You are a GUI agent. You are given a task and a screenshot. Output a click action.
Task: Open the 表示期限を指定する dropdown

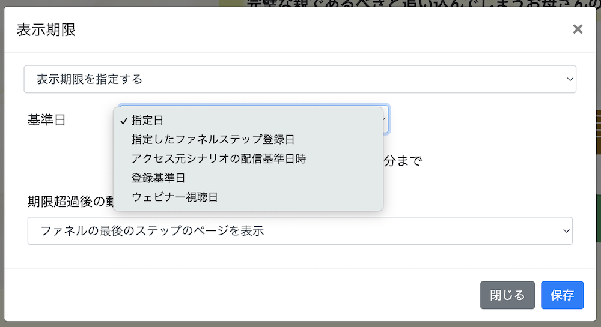pyautogui.click(x=299, y=79)
